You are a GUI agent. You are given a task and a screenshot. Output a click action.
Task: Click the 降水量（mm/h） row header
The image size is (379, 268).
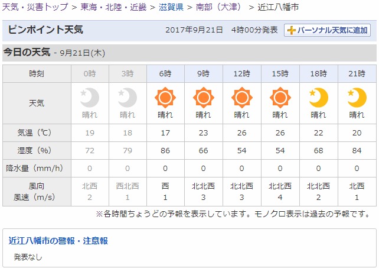click(37, 168)
